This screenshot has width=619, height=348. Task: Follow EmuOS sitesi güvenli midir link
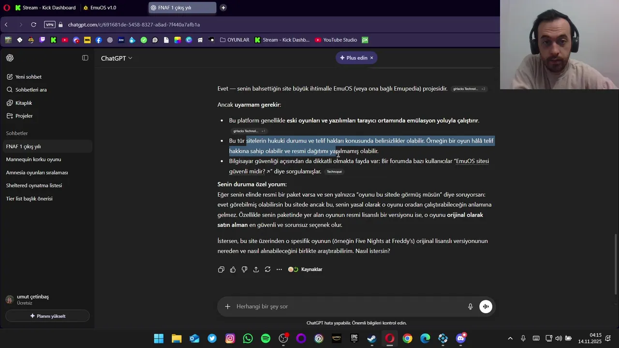point(359,166)
